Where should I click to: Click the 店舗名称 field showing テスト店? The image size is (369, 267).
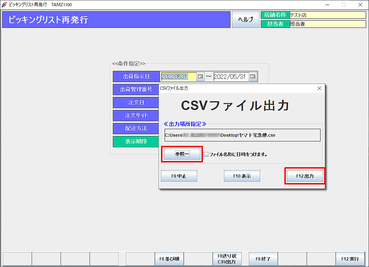[x=327, y=15]
